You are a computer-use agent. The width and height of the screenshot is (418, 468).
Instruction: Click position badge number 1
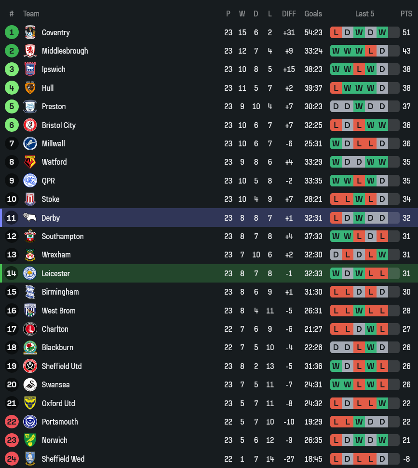coord(12,32)
